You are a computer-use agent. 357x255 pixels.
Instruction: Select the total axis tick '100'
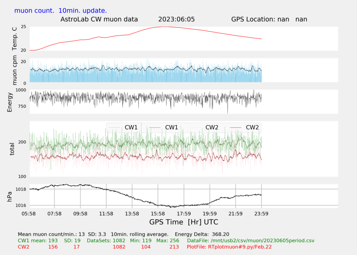pos(22,177)
